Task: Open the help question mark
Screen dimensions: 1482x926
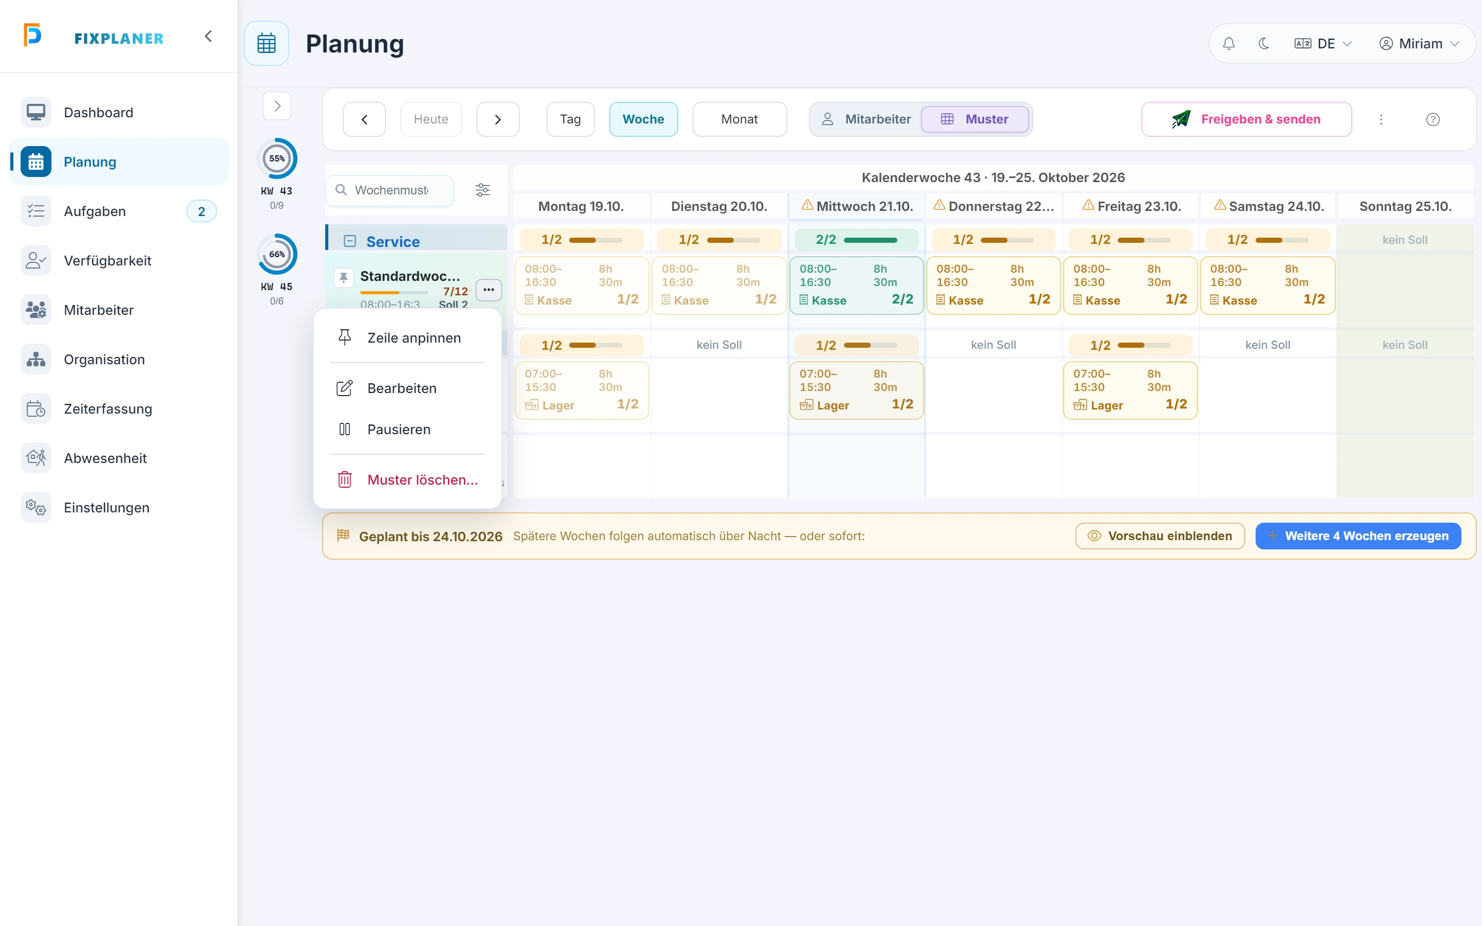Action: 1433,119
